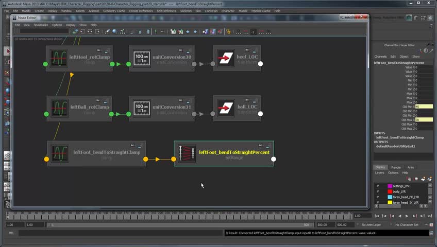Select the yellow torso_head_IK_LYR color swatch
This screenshot has width=437, height=247.
point(390,202)
